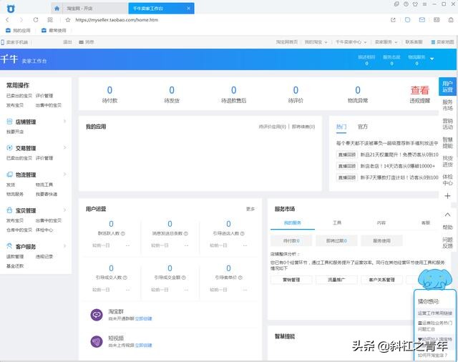Click the headset support icon far right
This screenshot has height=362, width=458.
click(x=451, y=20)
